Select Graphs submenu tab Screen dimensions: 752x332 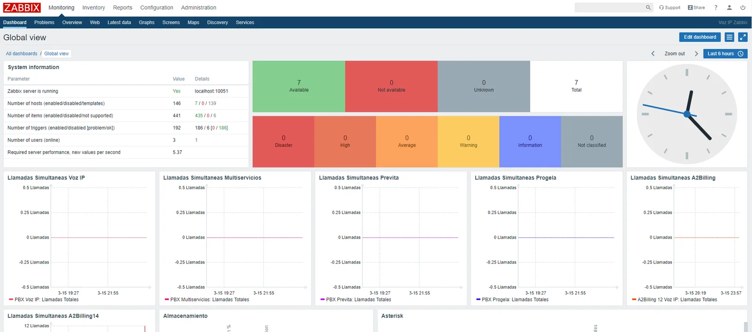pyautogui.click(x=147, y=23)
